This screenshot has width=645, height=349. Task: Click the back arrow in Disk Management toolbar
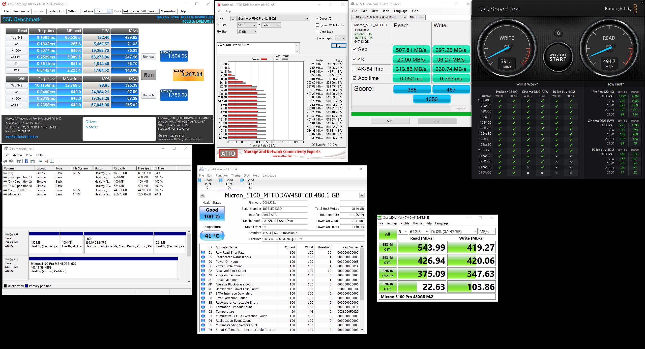point(5,161)
